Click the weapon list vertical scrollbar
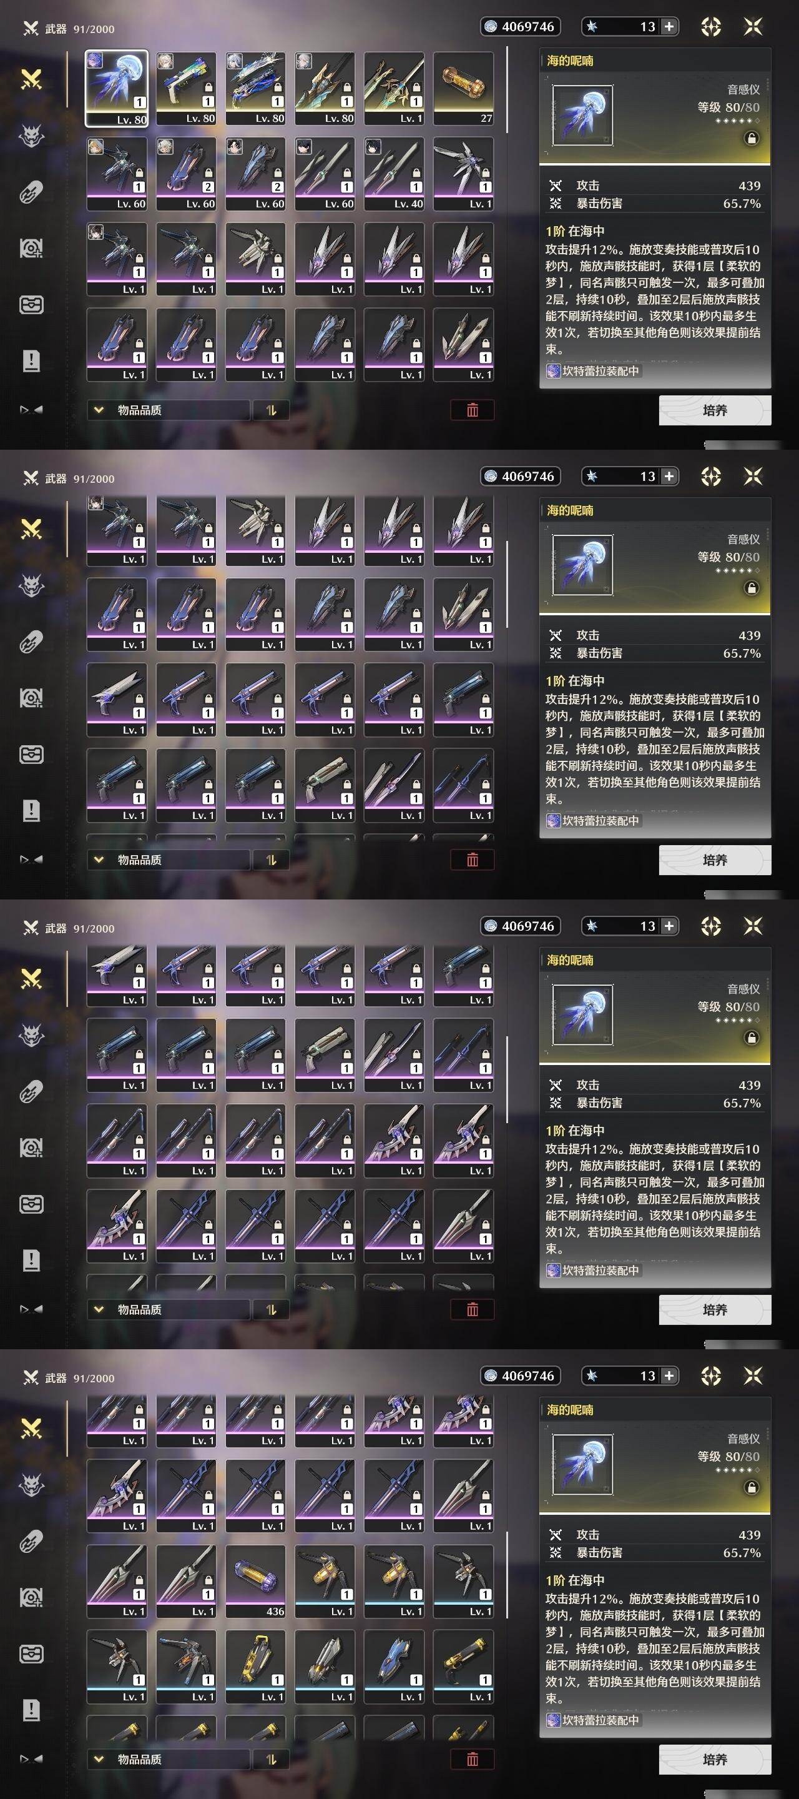Viewport: 799px width, 1799px height. pyautogui.click(x=507, y=91)
